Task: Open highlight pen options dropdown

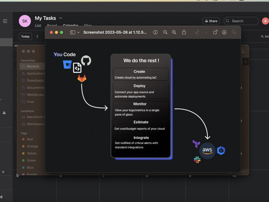Action: (x=206, y=32)
